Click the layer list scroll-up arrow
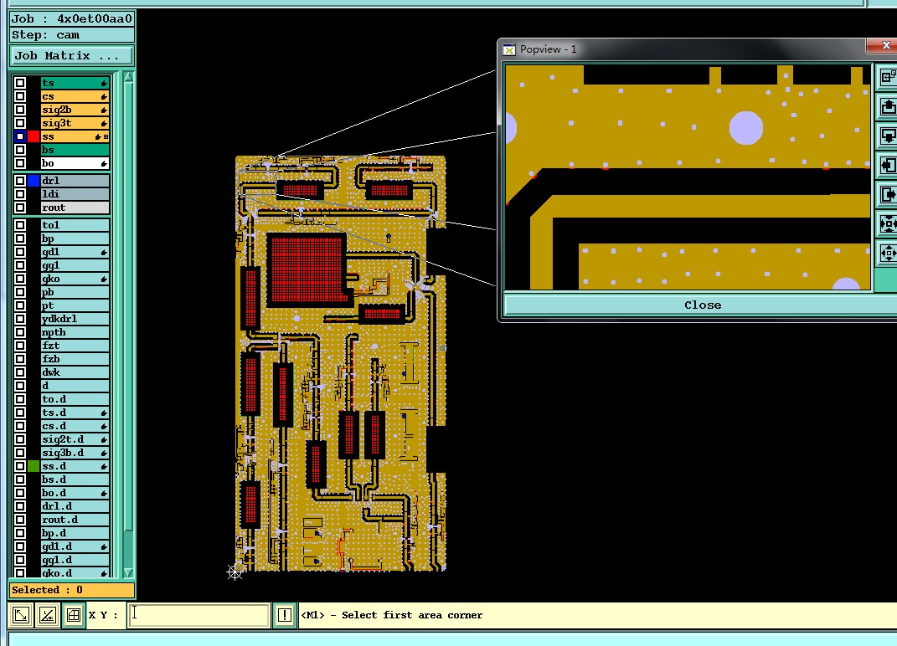 pyautogui.click(x=129, y=77)
